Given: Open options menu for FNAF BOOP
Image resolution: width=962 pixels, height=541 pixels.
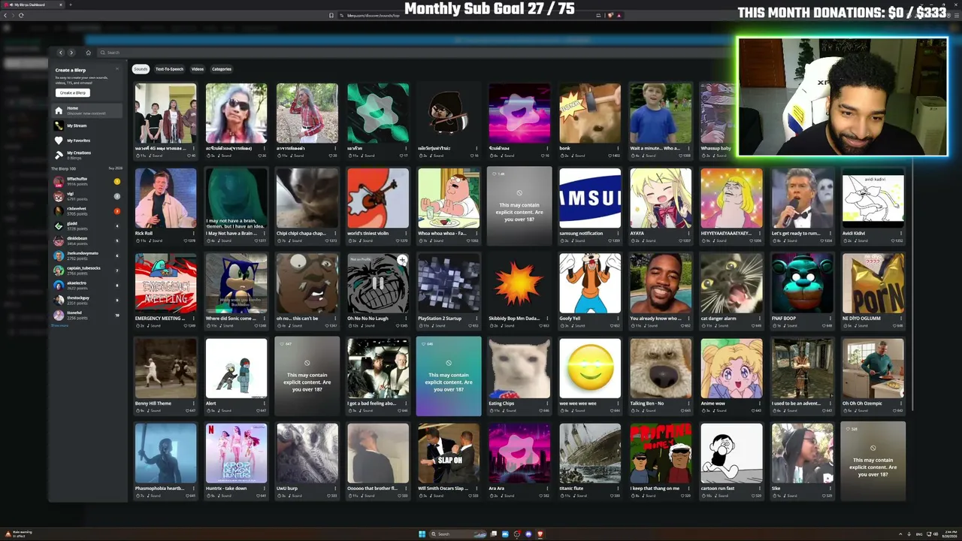Looking at the screenshot, I should click(830, 319).
